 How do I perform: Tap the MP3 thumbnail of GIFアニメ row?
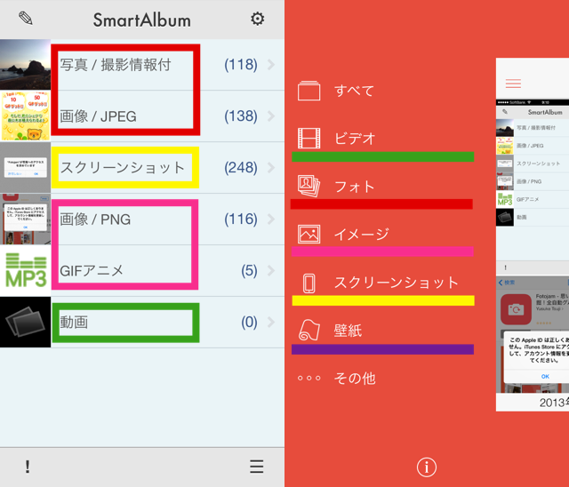[26, 270]
